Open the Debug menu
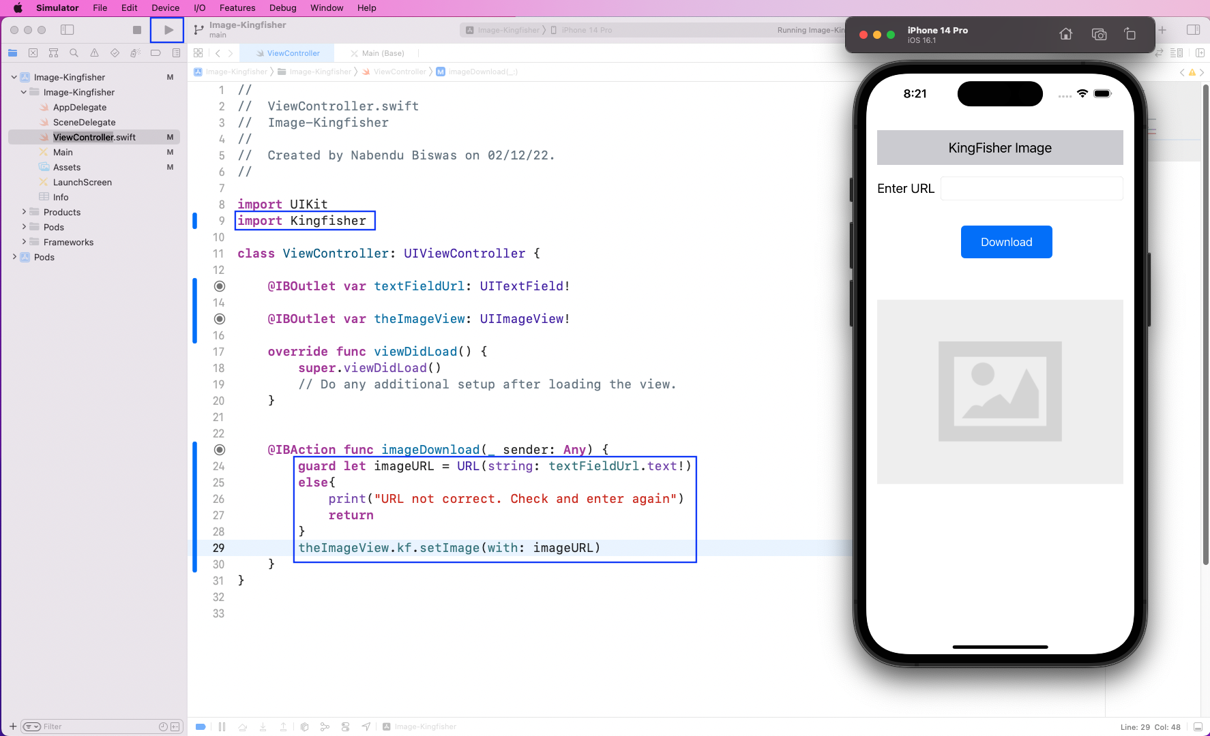Viewport: 1210px width, 736px height. click(283, 8)
